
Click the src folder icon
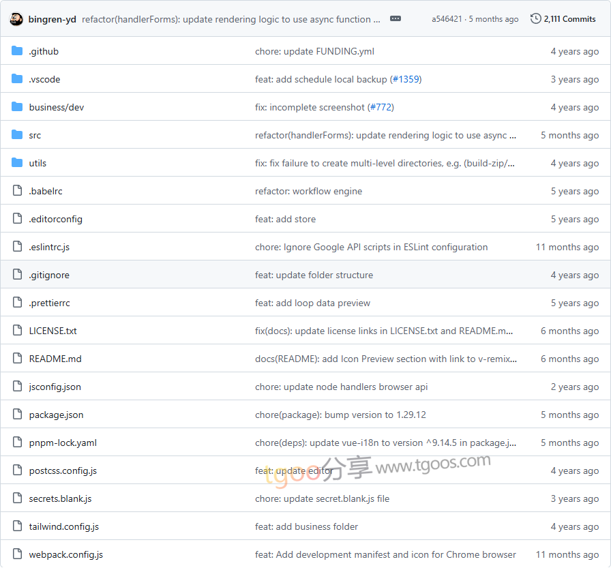pyautogui.click(x=17, y=135)
